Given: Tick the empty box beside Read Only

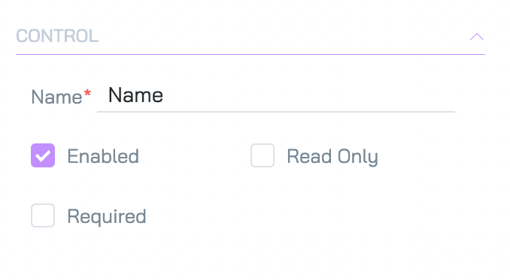Looking at the screenshot, I should 263,155.
